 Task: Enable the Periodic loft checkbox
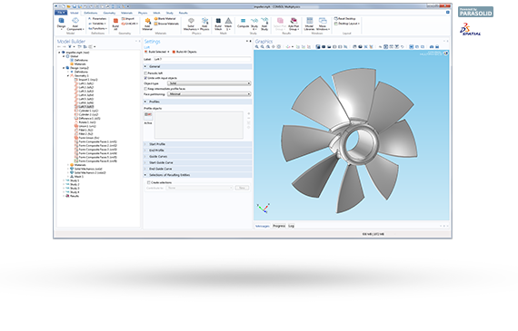[145, 73]
